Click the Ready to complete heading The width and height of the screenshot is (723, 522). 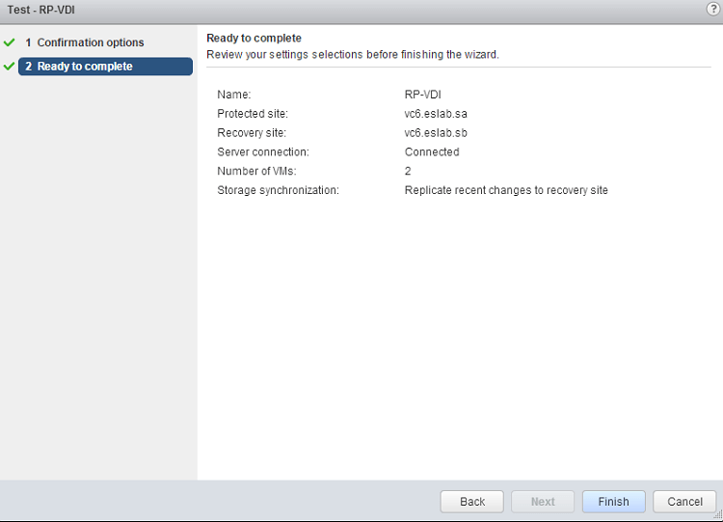[x=254, y=39]
